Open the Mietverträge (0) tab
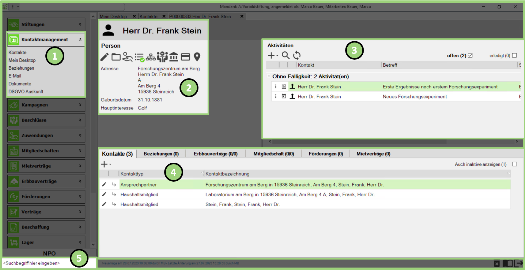Viewport: 525px width, 270px height. tap(373, 154)
